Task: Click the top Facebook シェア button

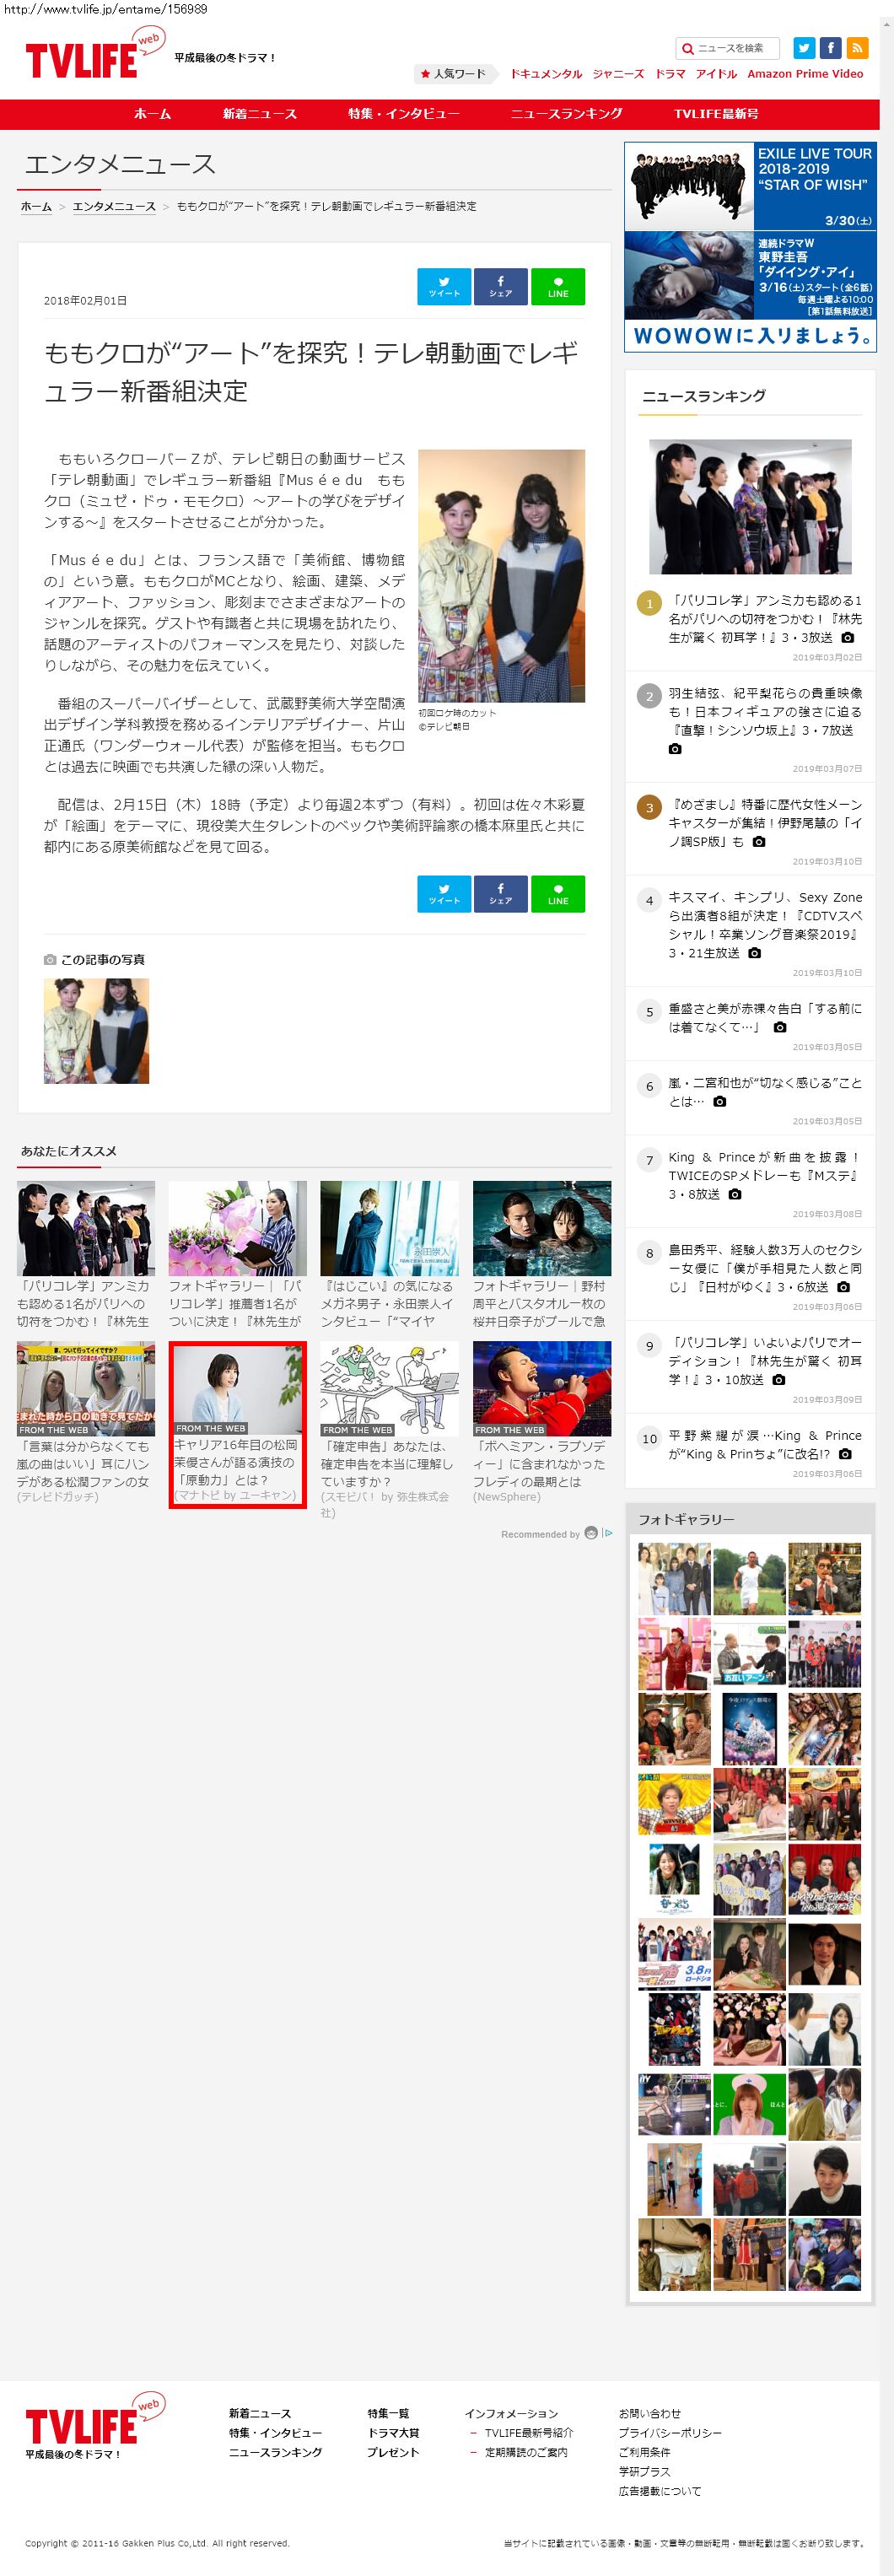Action: (x=501, y=287)
